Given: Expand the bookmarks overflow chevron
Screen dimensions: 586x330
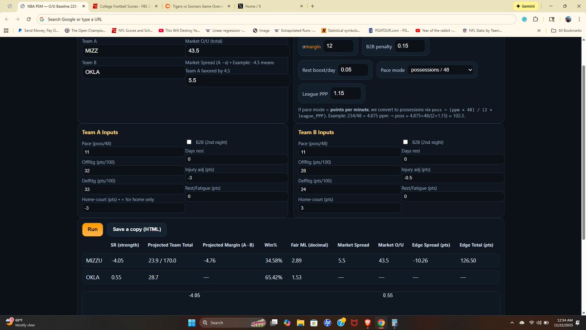Looking at the screenshot, I should (x=539, y=30).
